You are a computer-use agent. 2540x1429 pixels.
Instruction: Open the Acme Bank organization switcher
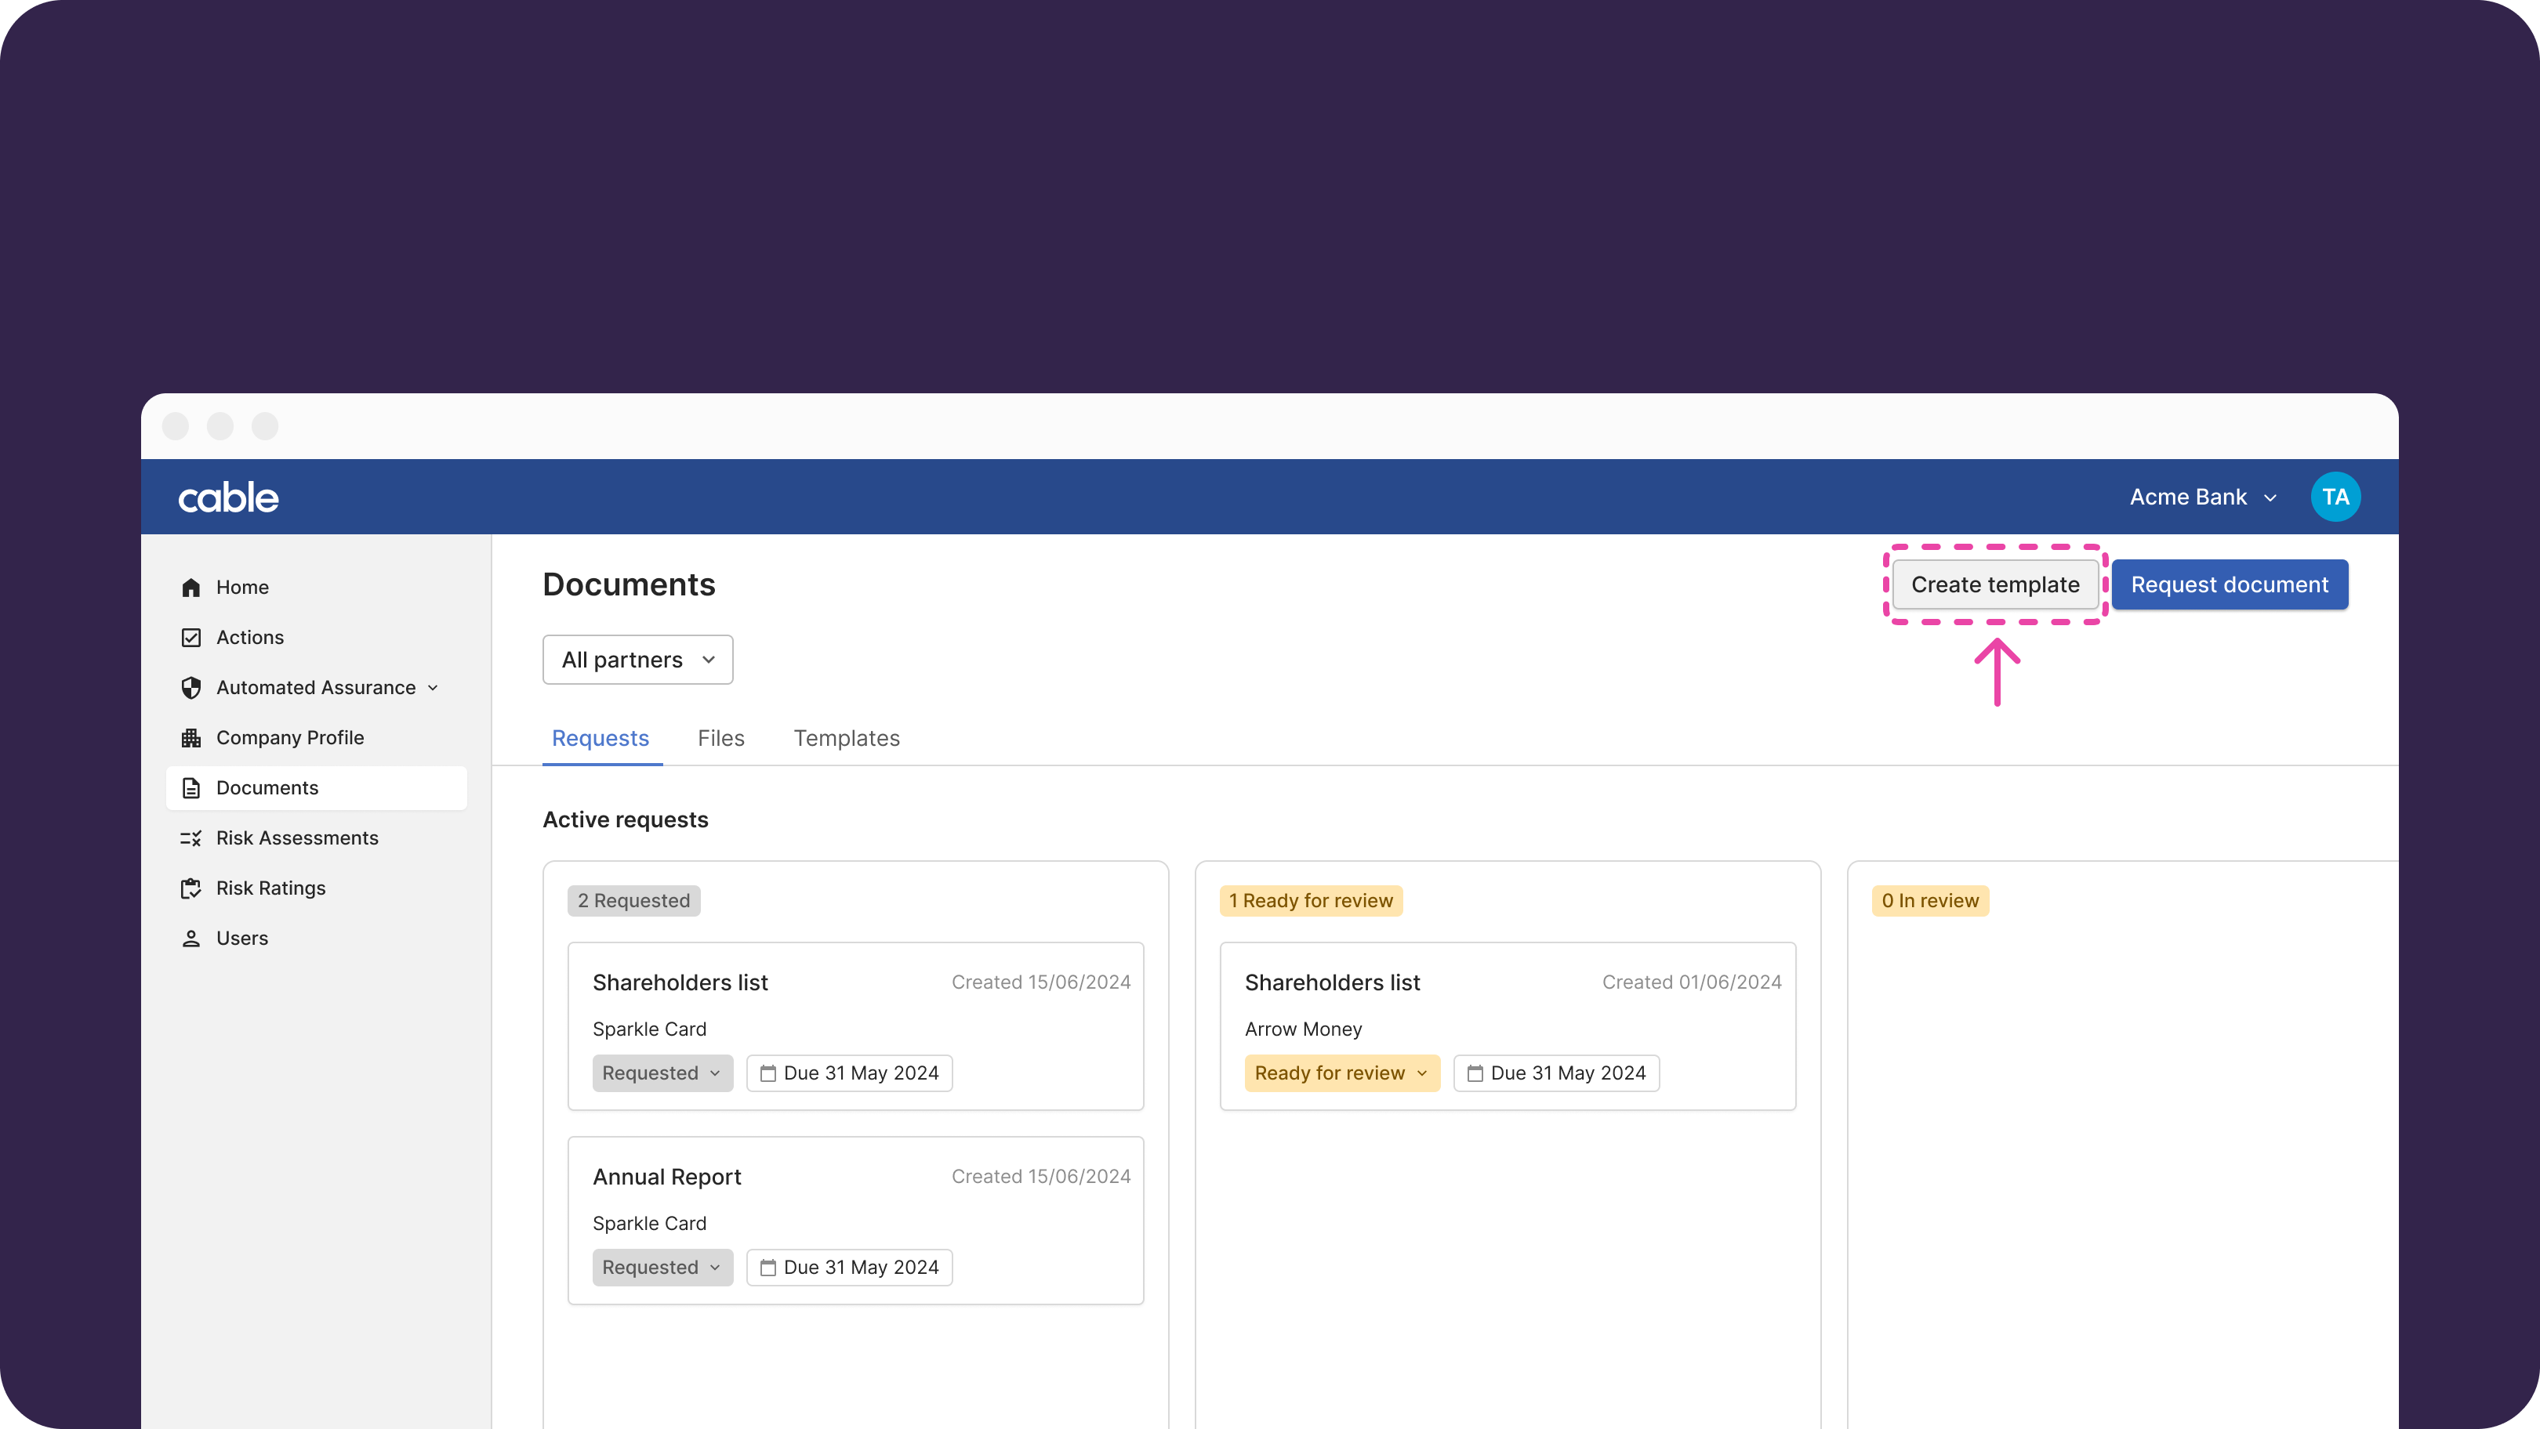coord(2202,497)
